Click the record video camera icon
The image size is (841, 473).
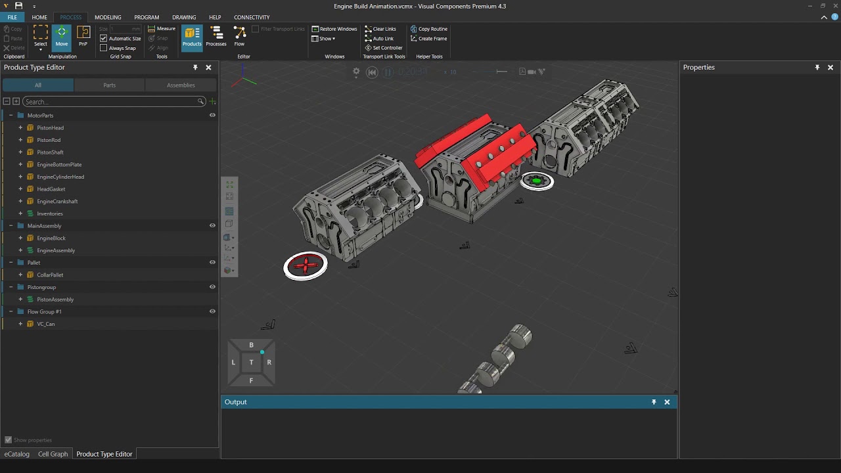(x=533, y=72)
